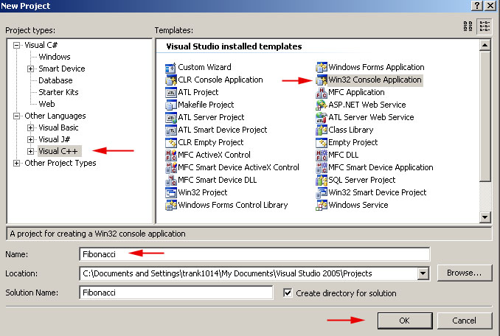
Task: Click the CLR Empty Project icon
Action: tap(170, 142)
